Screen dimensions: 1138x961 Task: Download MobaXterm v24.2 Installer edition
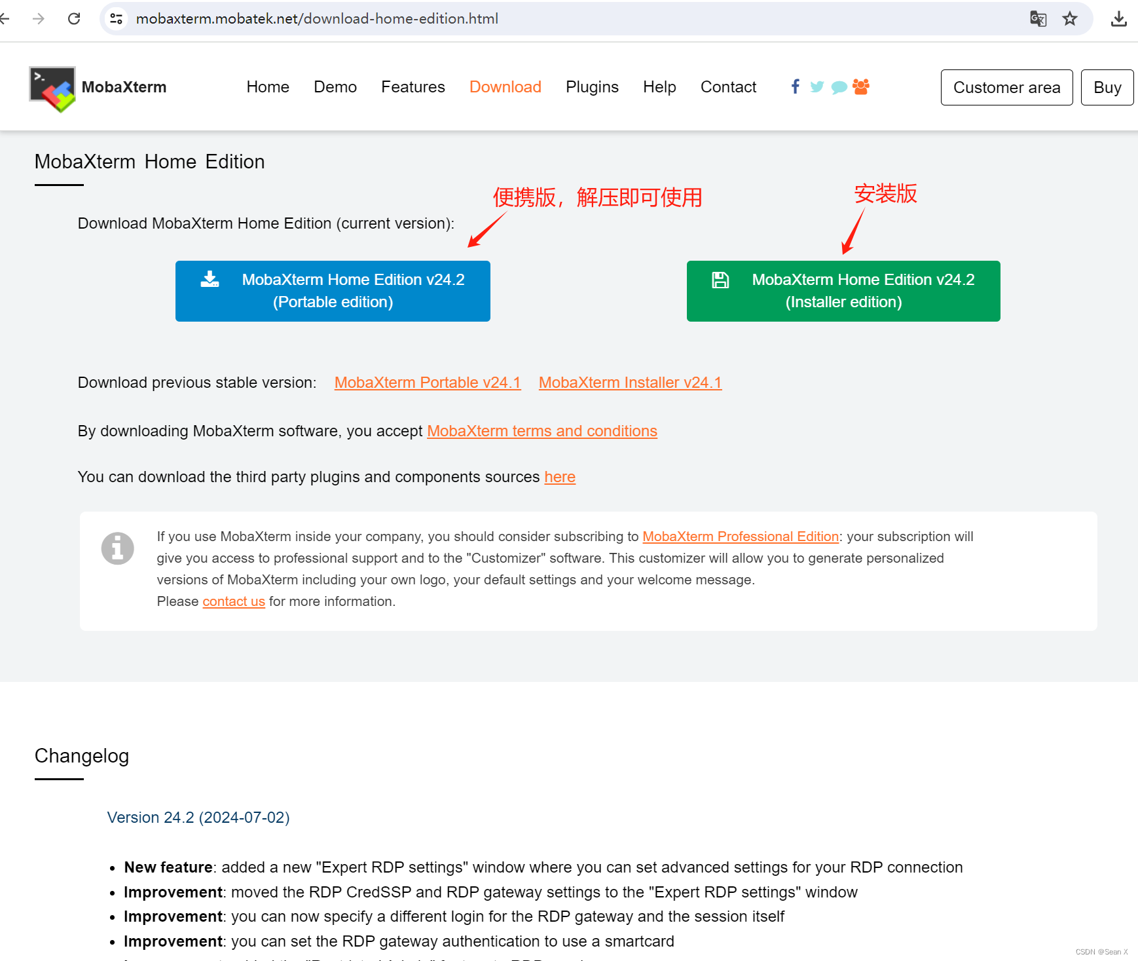coord(843,291)
